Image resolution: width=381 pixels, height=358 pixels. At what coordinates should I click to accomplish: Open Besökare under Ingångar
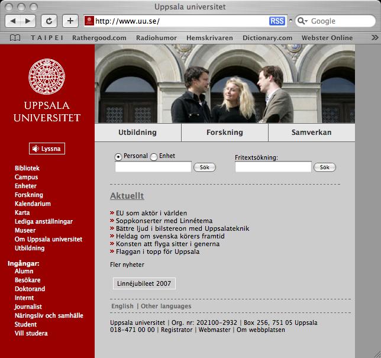click(27, 280)
